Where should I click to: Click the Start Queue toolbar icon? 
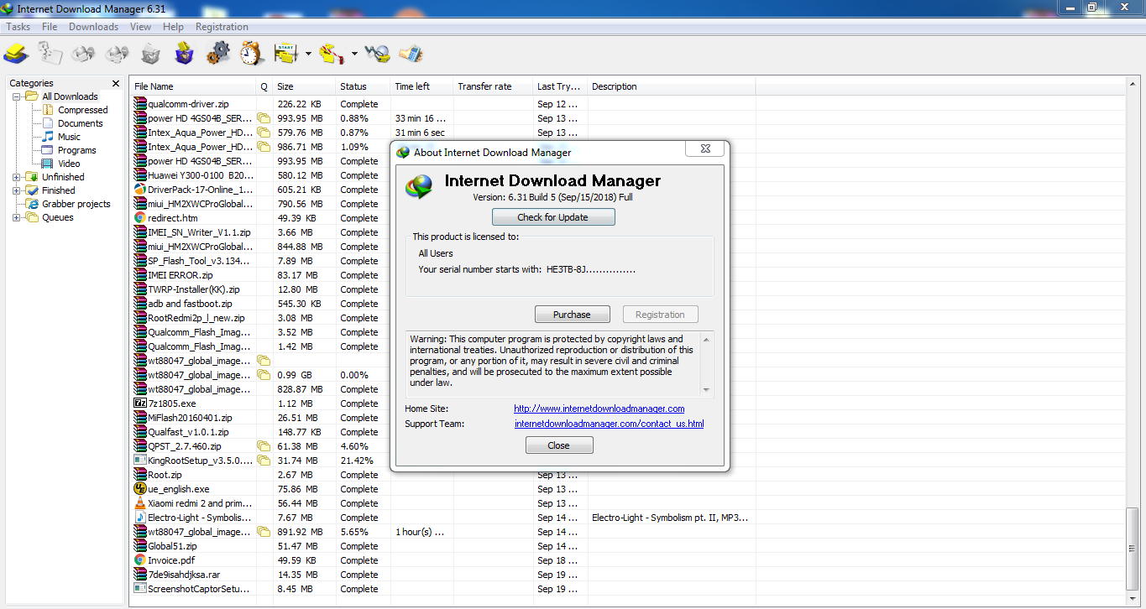[x=286, y=54]
